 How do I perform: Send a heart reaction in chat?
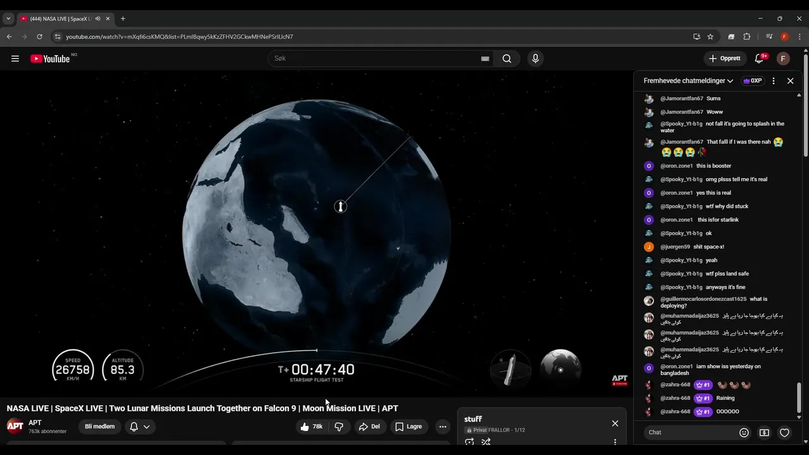(x=784, y=432)
